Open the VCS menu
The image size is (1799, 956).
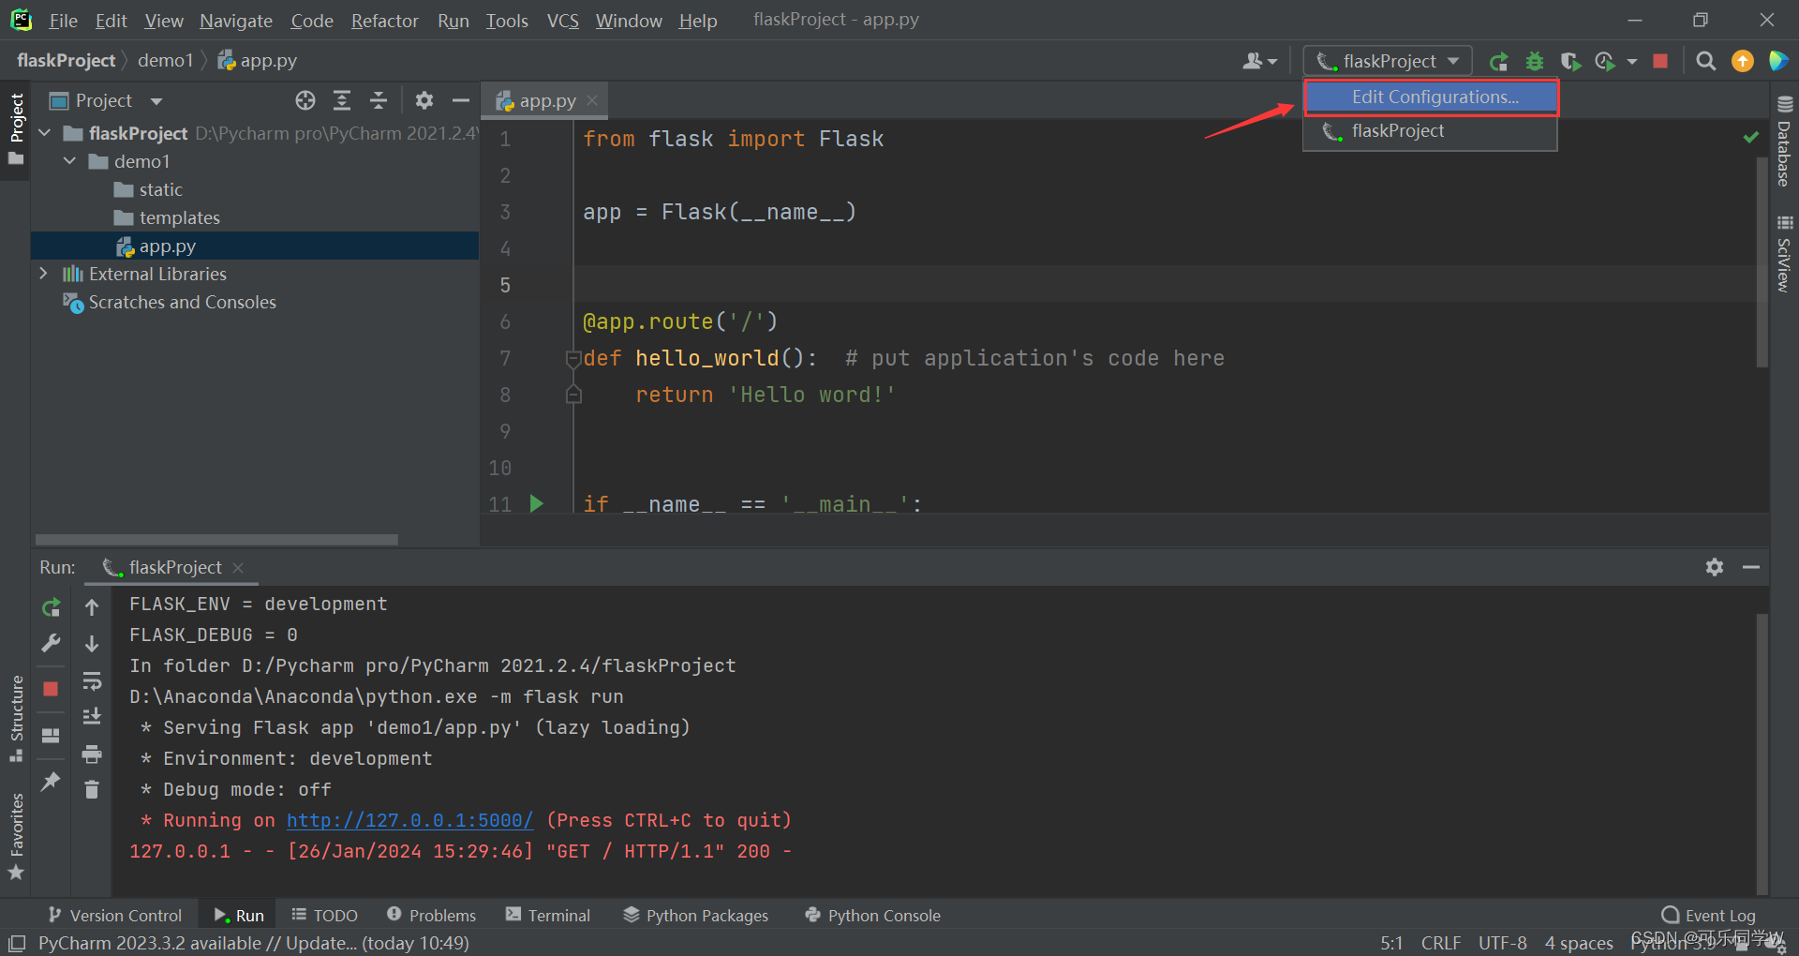[x=562, y=20]
